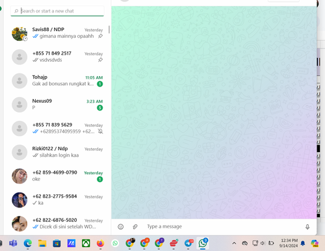Click the message preview 'gimana mainnya opaahh'
This screenshot has width=325, height=251.
pyautogui.click(x=66, y=36)
